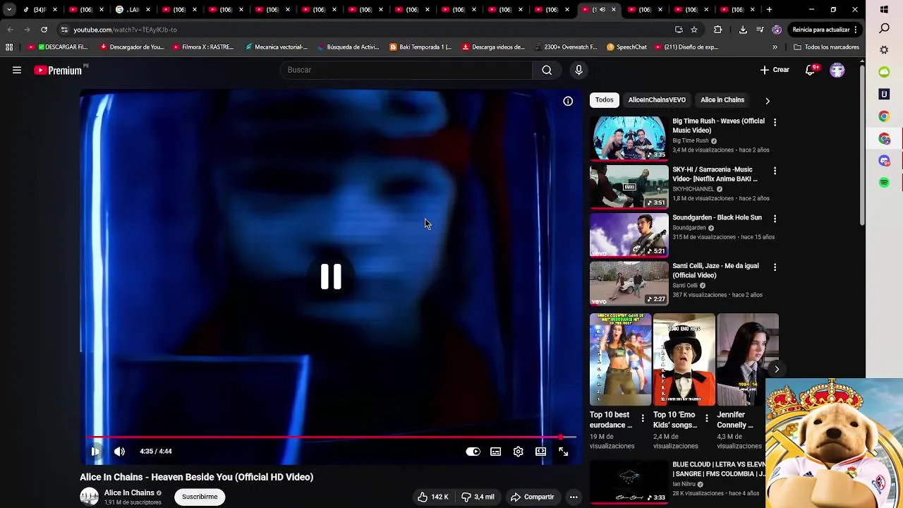Open Filmora X bookmark

click(202, 47)
